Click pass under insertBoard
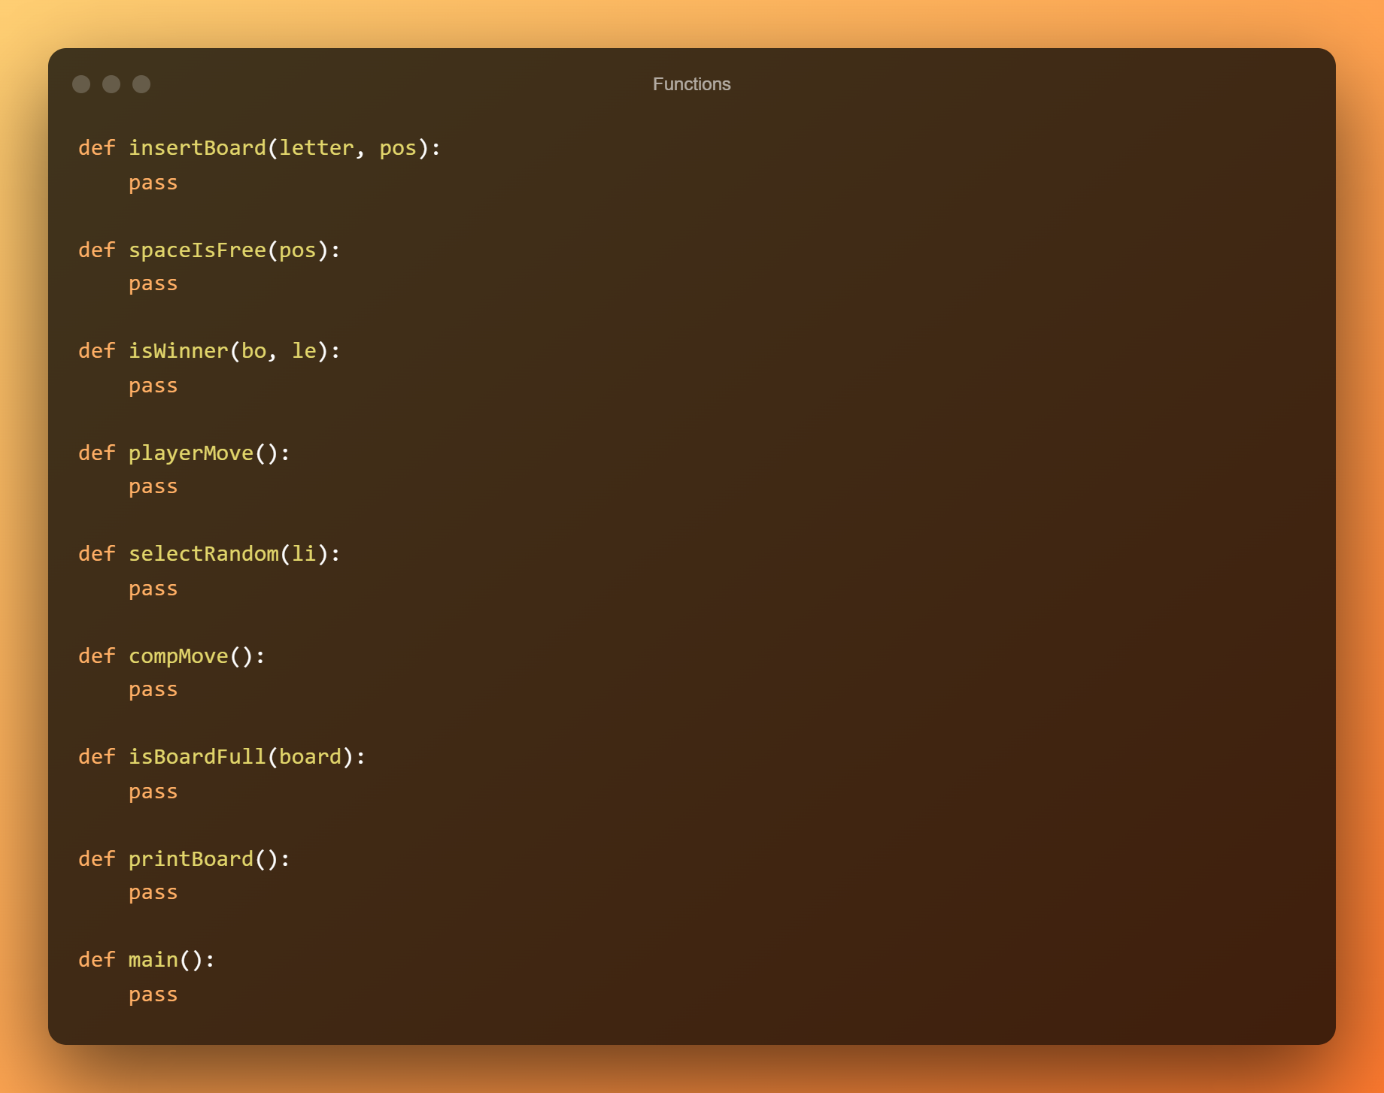 [x=153, y=183]
